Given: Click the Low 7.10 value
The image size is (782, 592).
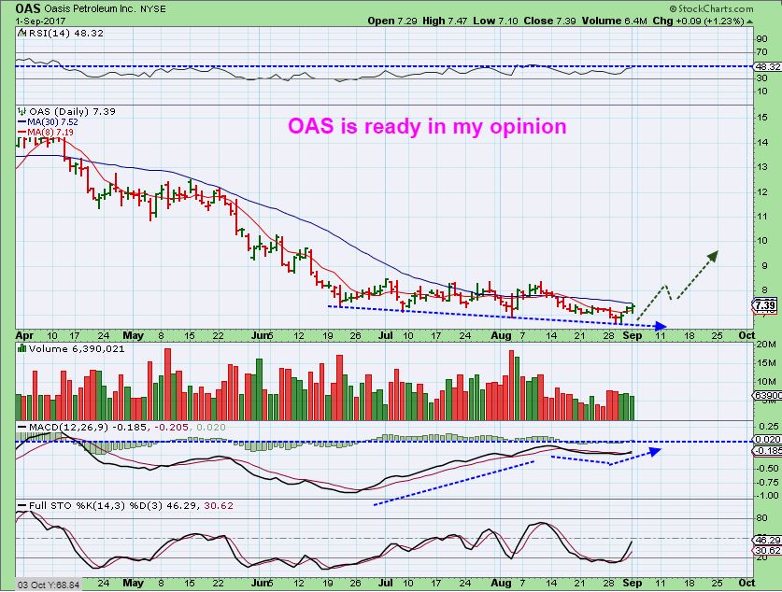Looking at the screenshot, I should tap(495, 21).
